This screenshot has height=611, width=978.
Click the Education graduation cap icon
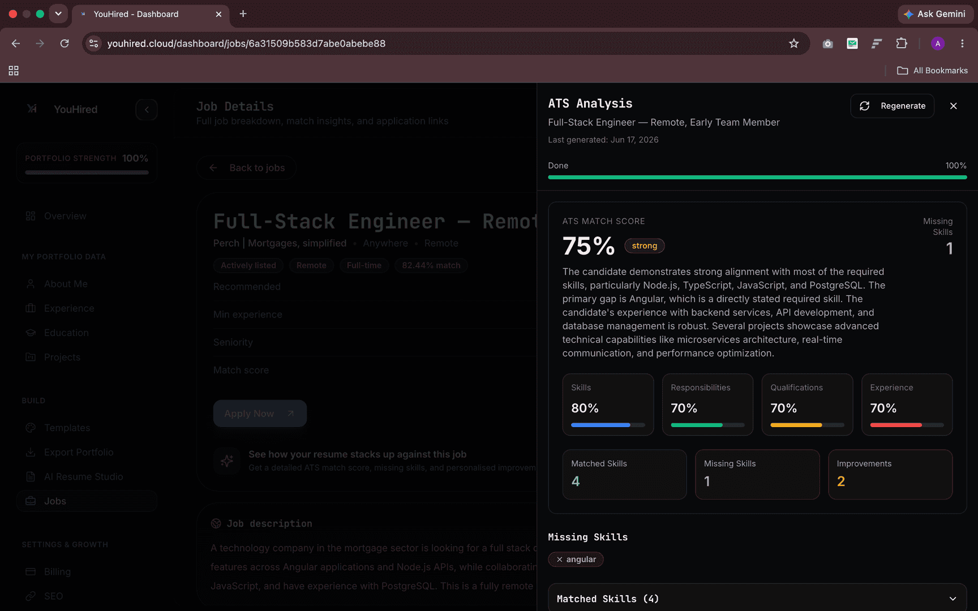pyautogui.click(x=31, y=333)
